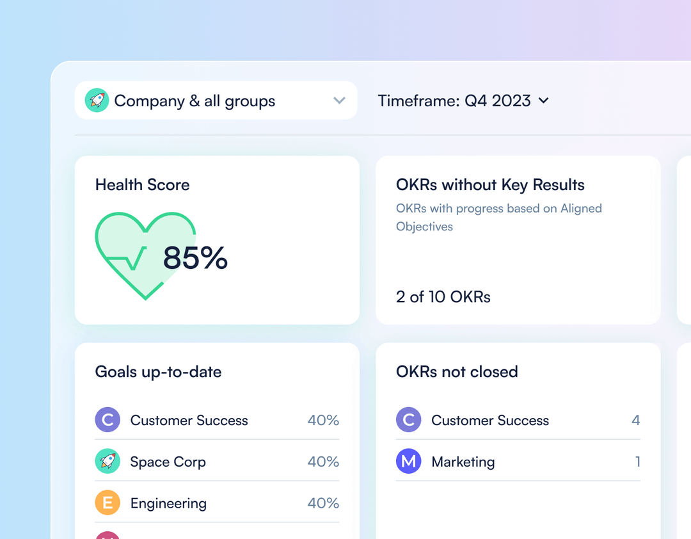
Task: Select the Customer Success group avatar icon
Action: click(107, 420)
